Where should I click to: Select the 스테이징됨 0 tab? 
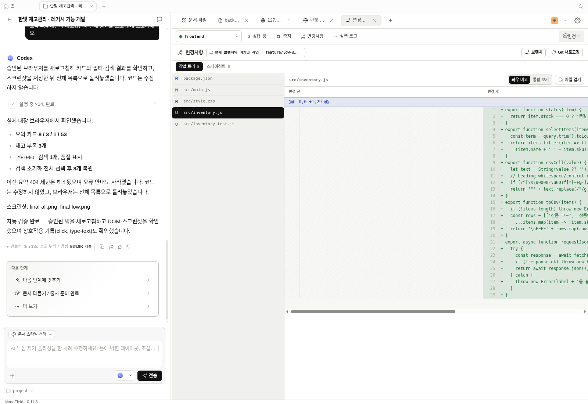[218, 66]
